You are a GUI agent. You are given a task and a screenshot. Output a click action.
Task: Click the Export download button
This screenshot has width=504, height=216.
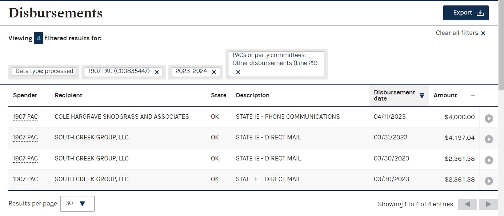[x=465, y=13]
